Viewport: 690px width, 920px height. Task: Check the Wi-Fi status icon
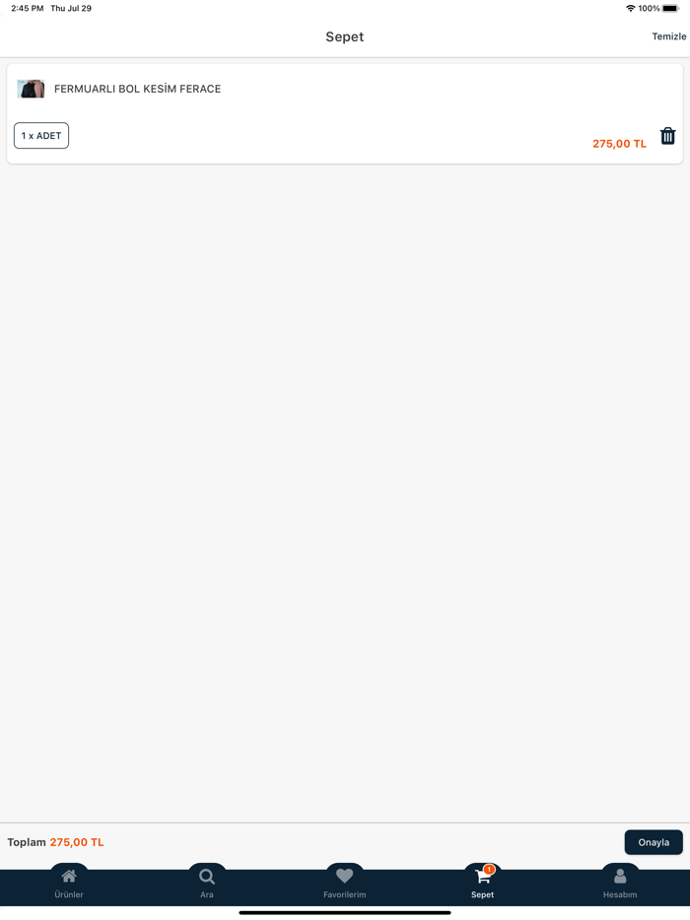tap(631, 8)
